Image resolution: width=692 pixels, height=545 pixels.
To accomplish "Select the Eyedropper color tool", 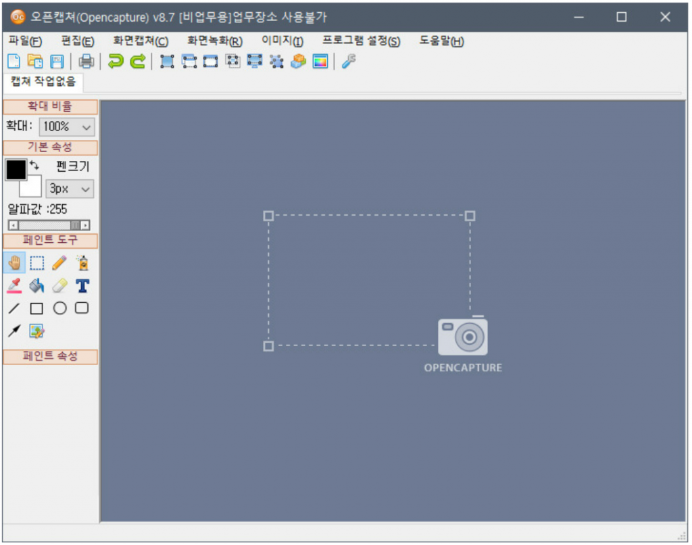I will click(x=15, y=286).
